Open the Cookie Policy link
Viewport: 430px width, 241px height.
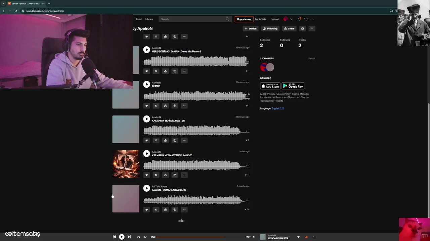pyautogui.click(x=284, y=94)
